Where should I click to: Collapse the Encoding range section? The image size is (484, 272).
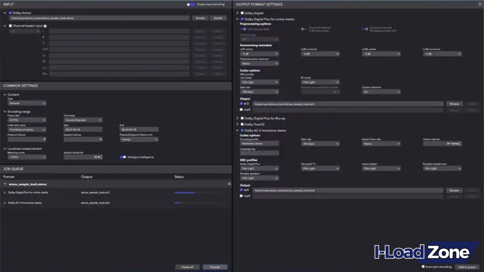pos(5,111)
